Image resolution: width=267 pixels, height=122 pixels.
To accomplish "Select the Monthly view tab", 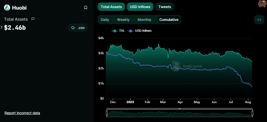I will pos(144,20).
